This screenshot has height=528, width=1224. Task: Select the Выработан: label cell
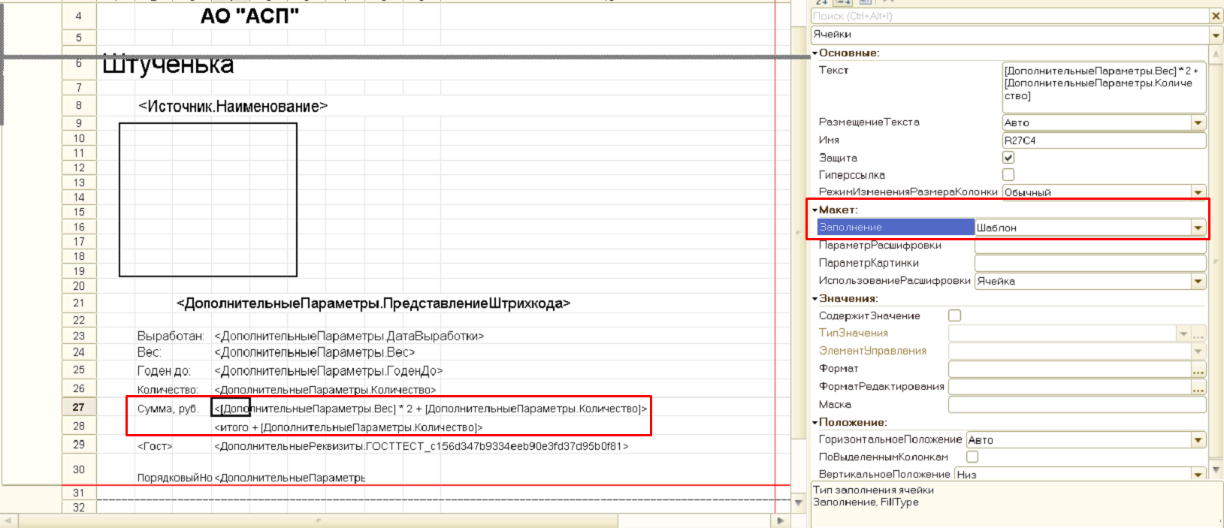tap(171, 336)
